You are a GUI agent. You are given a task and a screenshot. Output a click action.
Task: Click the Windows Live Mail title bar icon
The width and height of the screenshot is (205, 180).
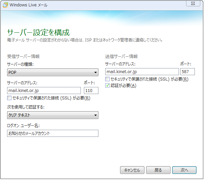[5, 5]
